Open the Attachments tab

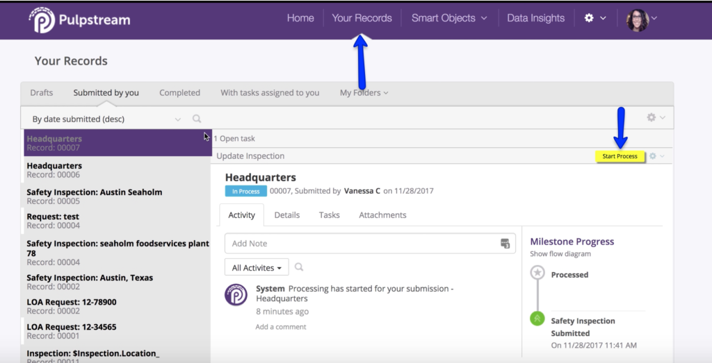(382, 214)
